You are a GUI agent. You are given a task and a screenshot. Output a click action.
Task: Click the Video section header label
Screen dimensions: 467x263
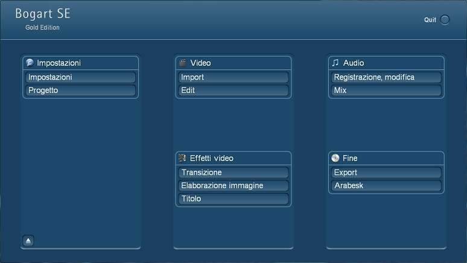tap(200, 63)
